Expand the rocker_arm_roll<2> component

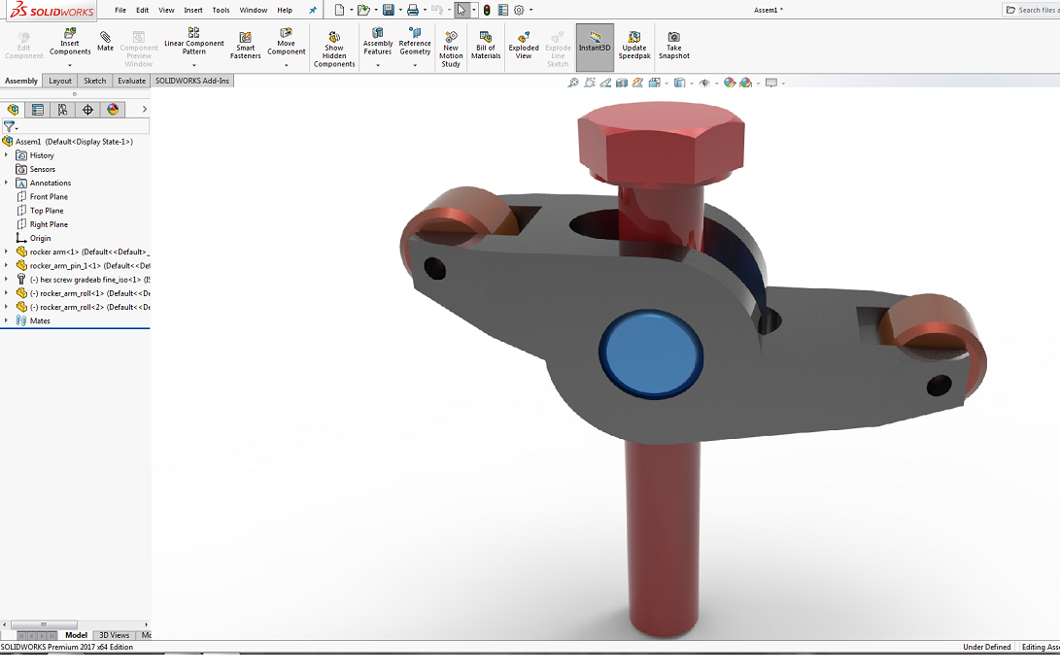click(x=6, y=307)
